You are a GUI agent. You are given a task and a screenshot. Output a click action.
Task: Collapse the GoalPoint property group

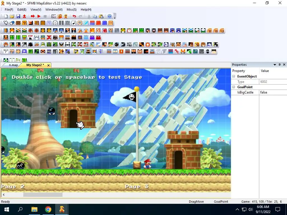tap(233, 87)
